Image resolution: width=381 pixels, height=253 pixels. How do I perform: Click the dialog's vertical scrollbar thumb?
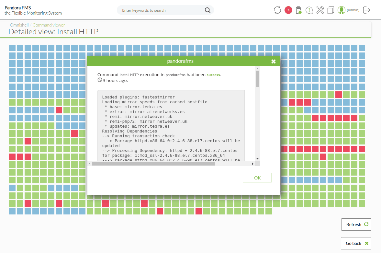(258, 79)
